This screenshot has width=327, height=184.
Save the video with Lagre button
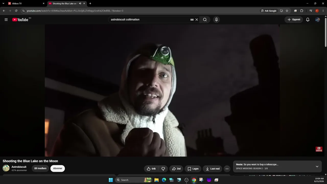193,169
